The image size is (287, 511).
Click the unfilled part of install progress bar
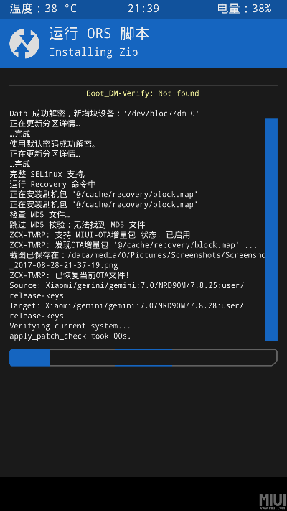[x=163, y=357]
